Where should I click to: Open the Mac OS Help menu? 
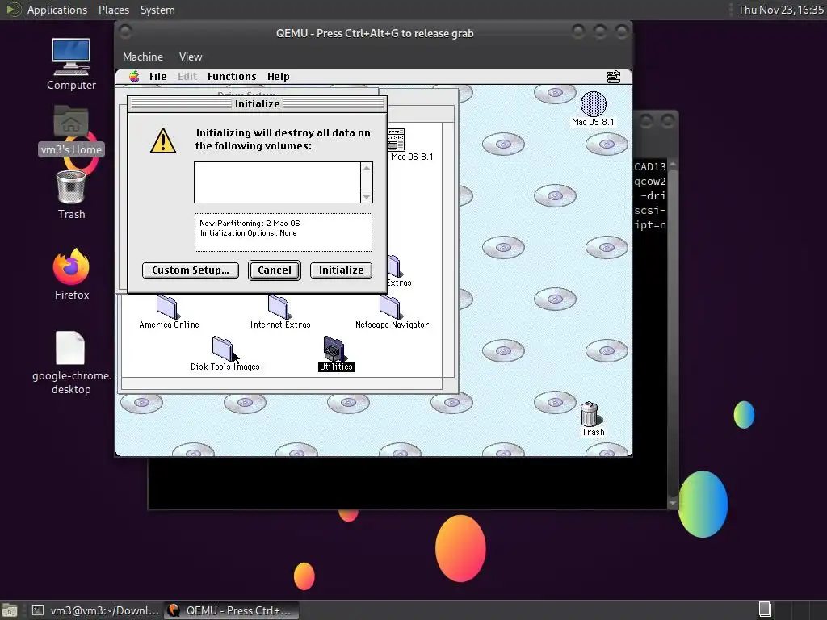(278, 77)
